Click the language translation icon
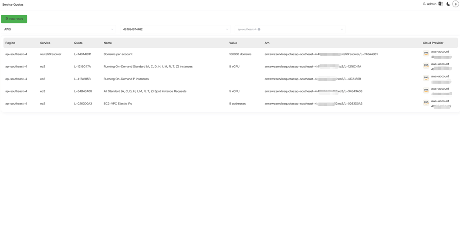 pos(441,4)
